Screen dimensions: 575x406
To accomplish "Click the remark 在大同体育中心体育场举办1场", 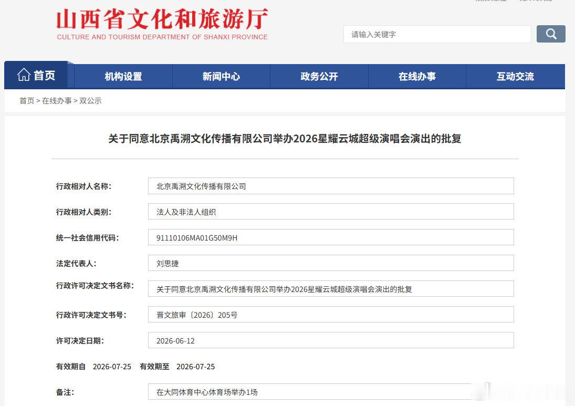I will (207, 392).
